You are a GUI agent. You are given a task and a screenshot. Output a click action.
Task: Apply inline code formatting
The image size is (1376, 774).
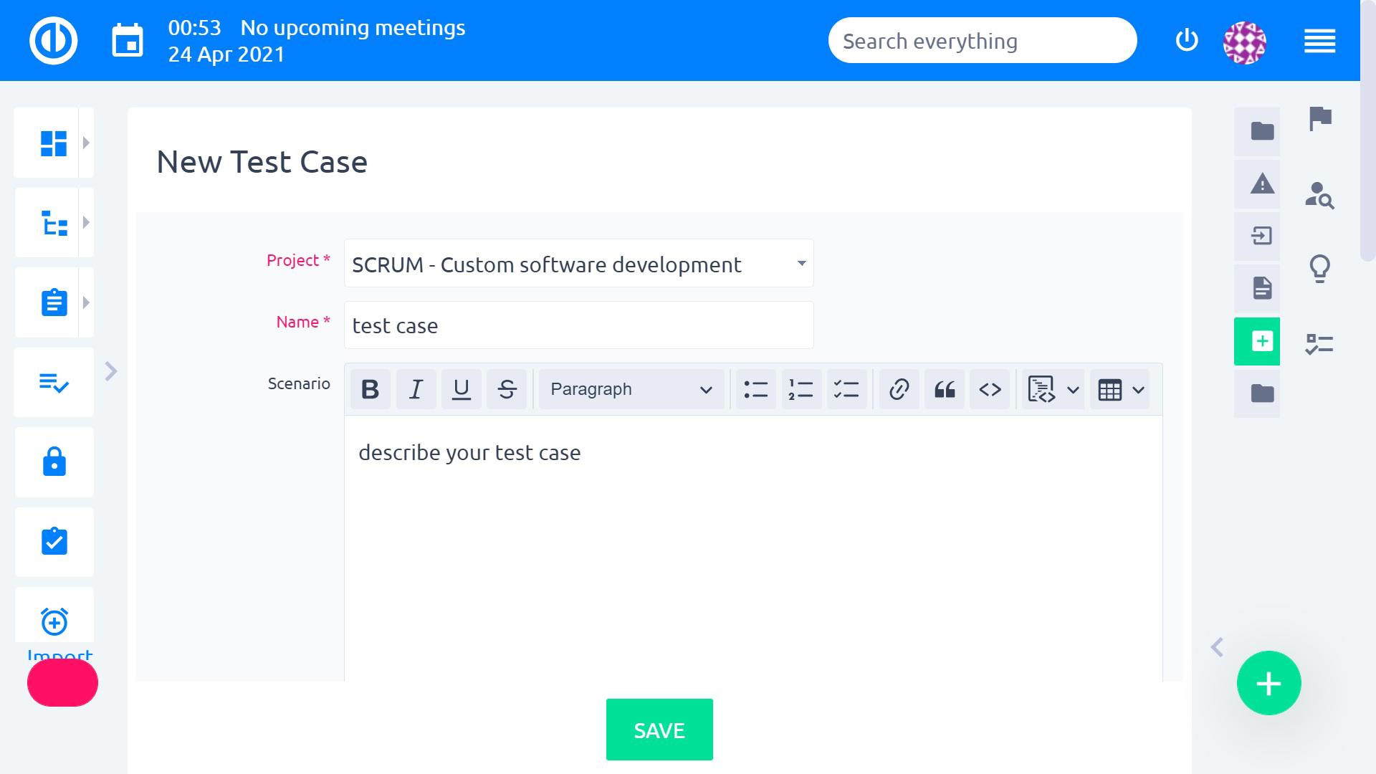click(x=990, y=389)
